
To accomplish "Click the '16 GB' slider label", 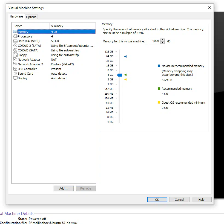I will [x=110, y=65].
